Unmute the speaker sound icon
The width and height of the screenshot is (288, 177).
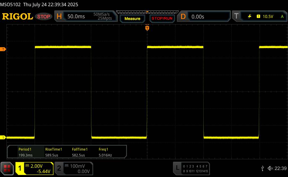pos(270,168)
